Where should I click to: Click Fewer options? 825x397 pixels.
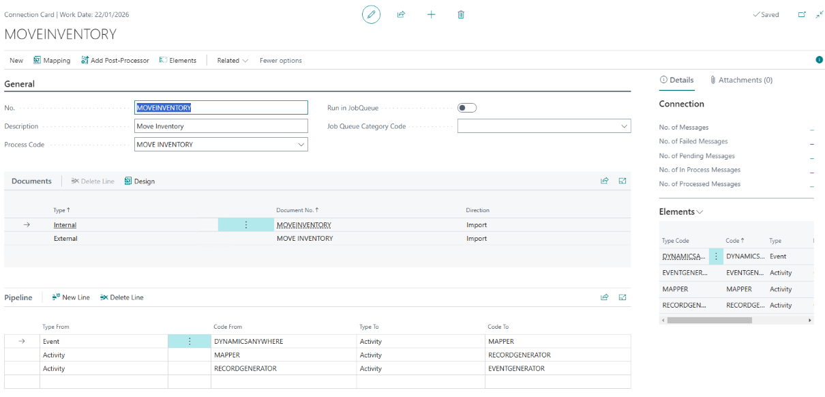coord(281,60)
